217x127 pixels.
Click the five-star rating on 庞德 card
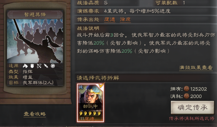90,114
